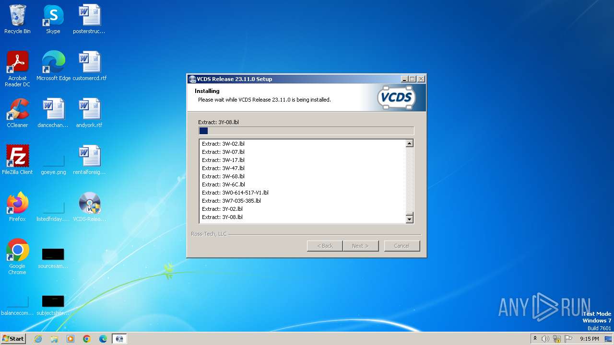Launch Google Chrome desktop shortcut
The image size is (614, 345).
[17, 257]
